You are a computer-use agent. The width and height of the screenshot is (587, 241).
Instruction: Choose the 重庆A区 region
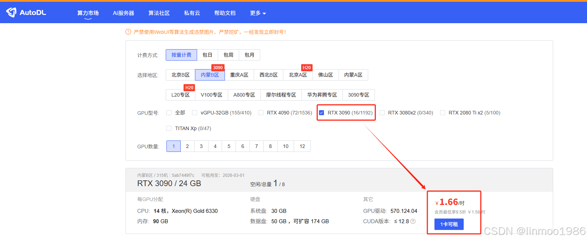click(239, 75)
